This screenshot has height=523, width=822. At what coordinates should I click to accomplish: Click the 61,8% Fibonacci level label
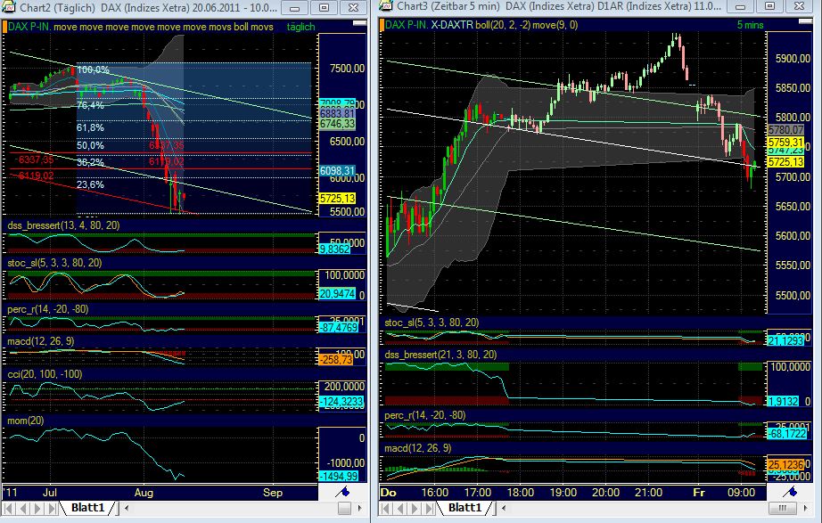(x=91, y=128)
